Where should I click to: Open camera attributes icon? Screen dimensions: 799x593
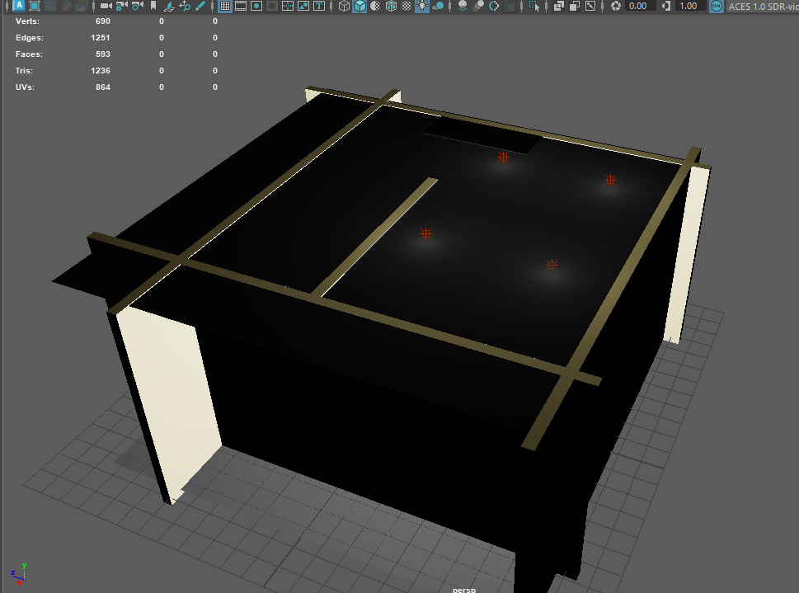(137, 6)
